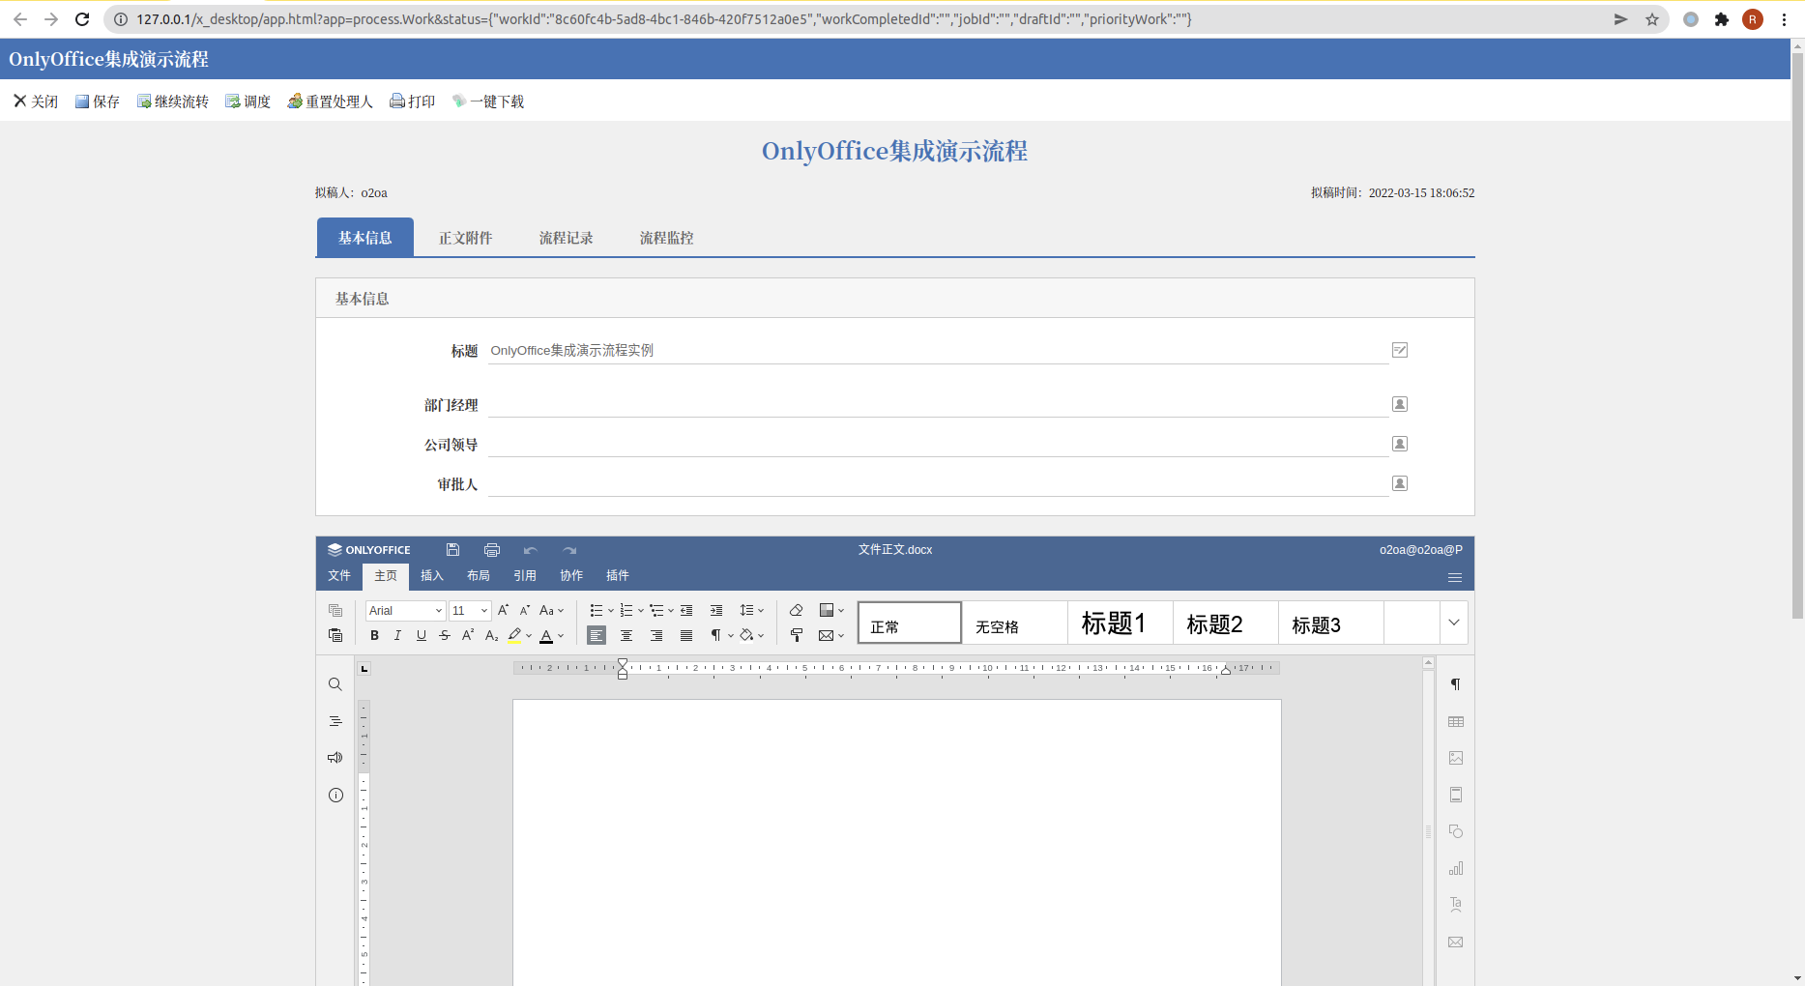Click the increase indent icon
This screenshot has height=986, width=1805.
pos(716,610)
